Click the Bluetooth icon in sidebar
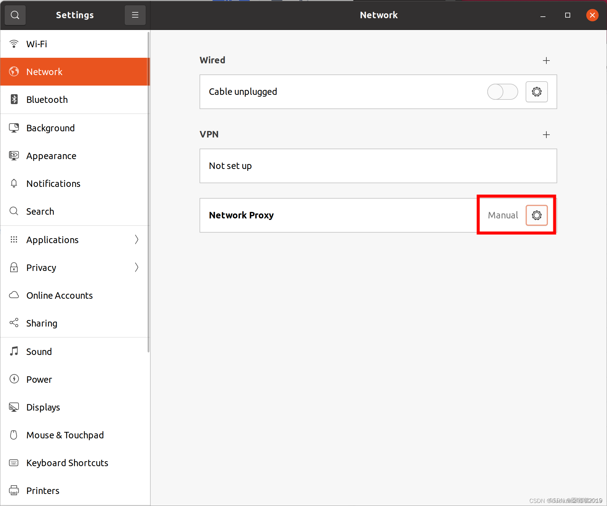 tap(14, 99)
